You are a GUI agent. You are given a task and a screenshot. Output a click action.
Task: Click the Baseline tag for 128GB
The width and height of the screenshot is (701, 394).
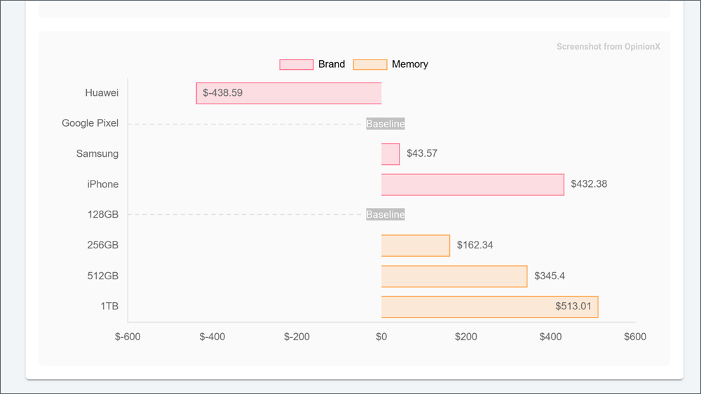coord(386,215)
